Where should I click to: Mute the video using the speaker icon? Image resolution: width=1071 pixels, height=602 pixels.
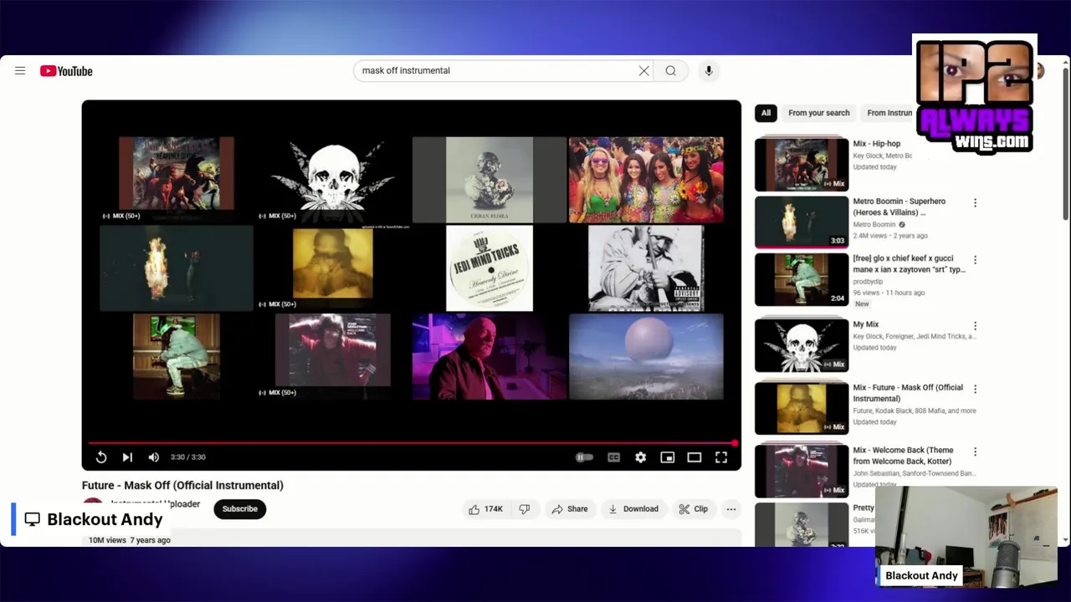[154, 457]
